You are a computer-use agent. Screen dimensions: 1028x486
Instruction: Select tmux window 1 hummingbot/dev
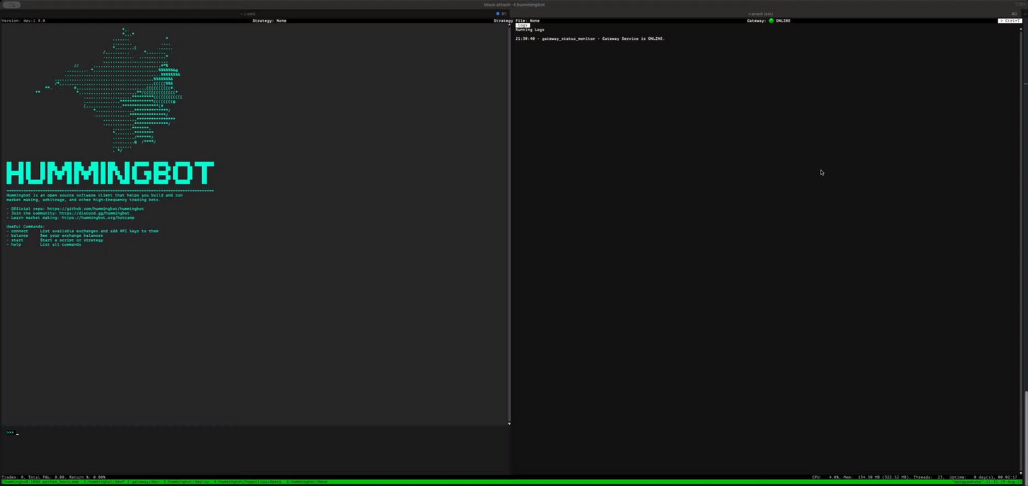[103, 482]
